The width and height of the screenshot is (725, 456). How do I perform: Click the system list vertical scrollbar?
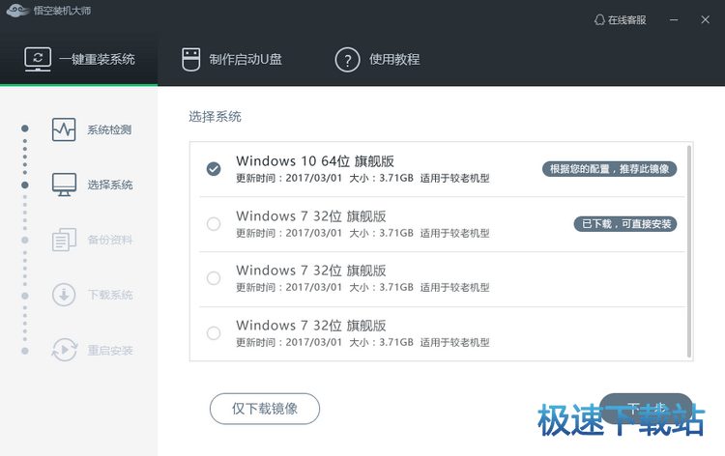click(x=688, y=251)
